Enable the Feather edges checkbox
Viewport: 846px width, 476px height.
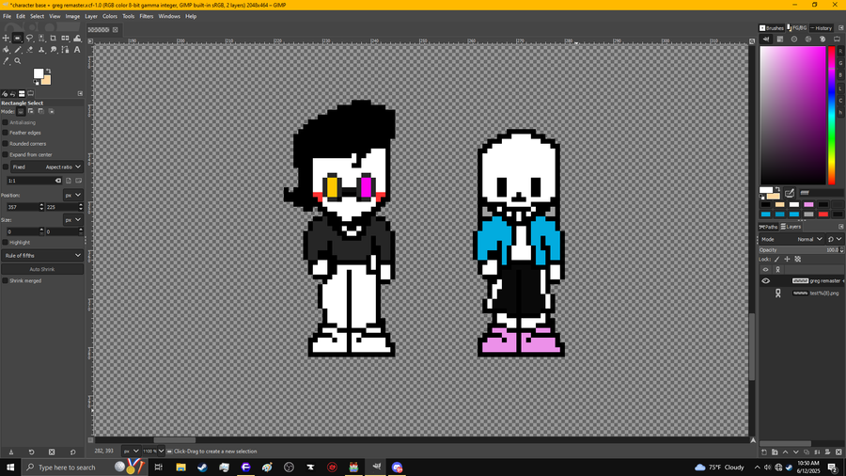click(6, 133)
